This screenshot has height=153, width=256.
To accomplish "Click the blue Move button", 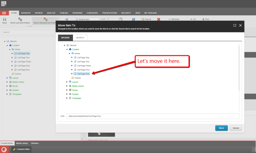I will point(221,128).
